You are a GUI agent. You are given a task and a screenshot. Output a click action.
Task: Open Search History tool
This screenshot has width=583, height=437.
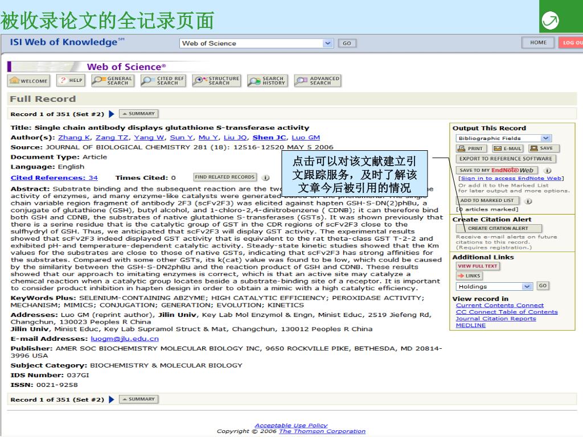(x=267, y=81)
